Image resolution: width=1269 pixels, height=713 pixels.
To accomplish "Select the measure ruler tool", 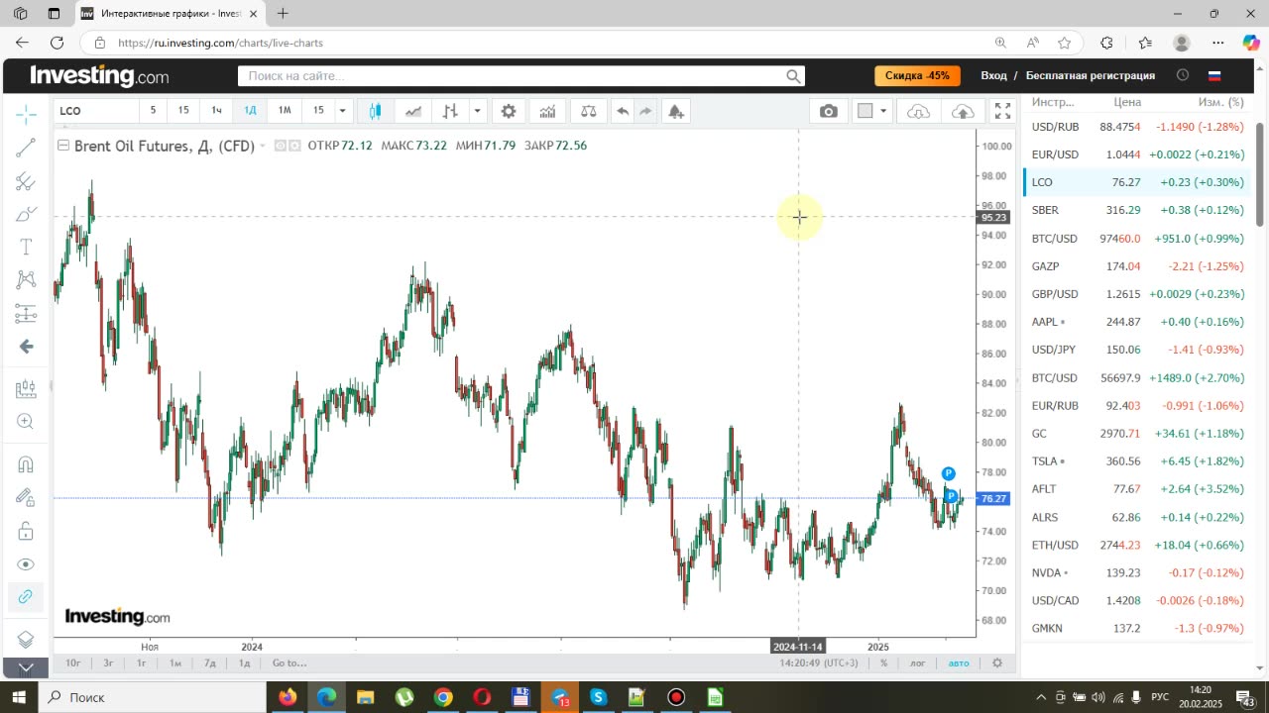I will (26, 389).
